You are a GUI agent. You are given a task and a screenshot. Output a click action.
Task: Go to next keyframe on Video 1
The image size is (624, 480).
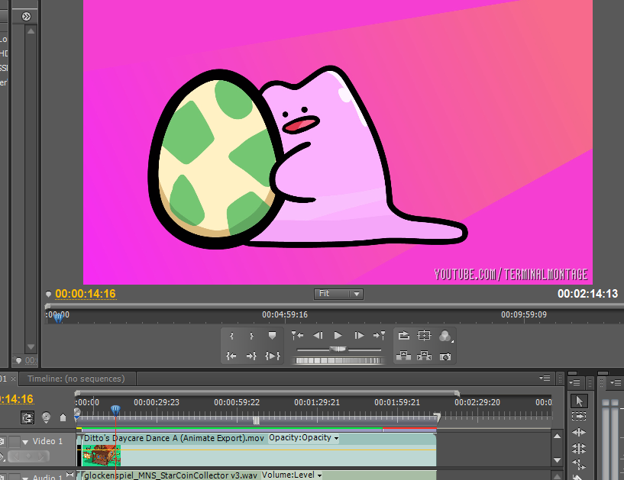(40, 456)
